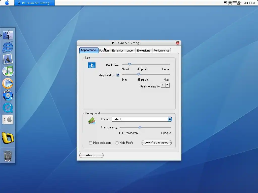Click the Items to magnify value field
The image size is (258, 193).
[x=163, y=85]
